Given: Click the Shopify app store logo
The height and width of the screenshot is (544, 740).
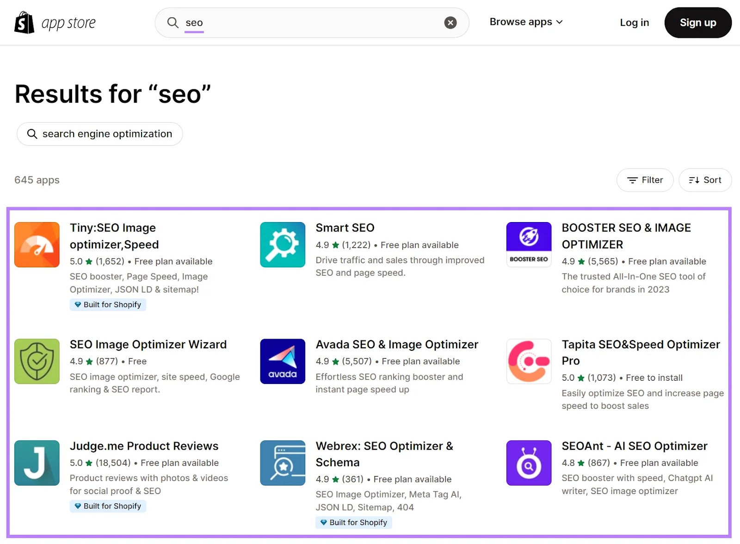Looking at the screenshot, I should click(54, 22).
